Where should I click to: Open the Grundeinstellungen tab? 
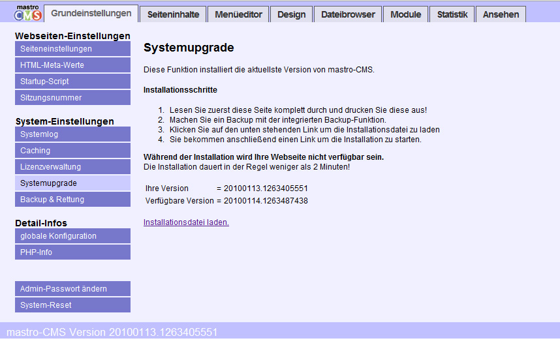(91, 14)
